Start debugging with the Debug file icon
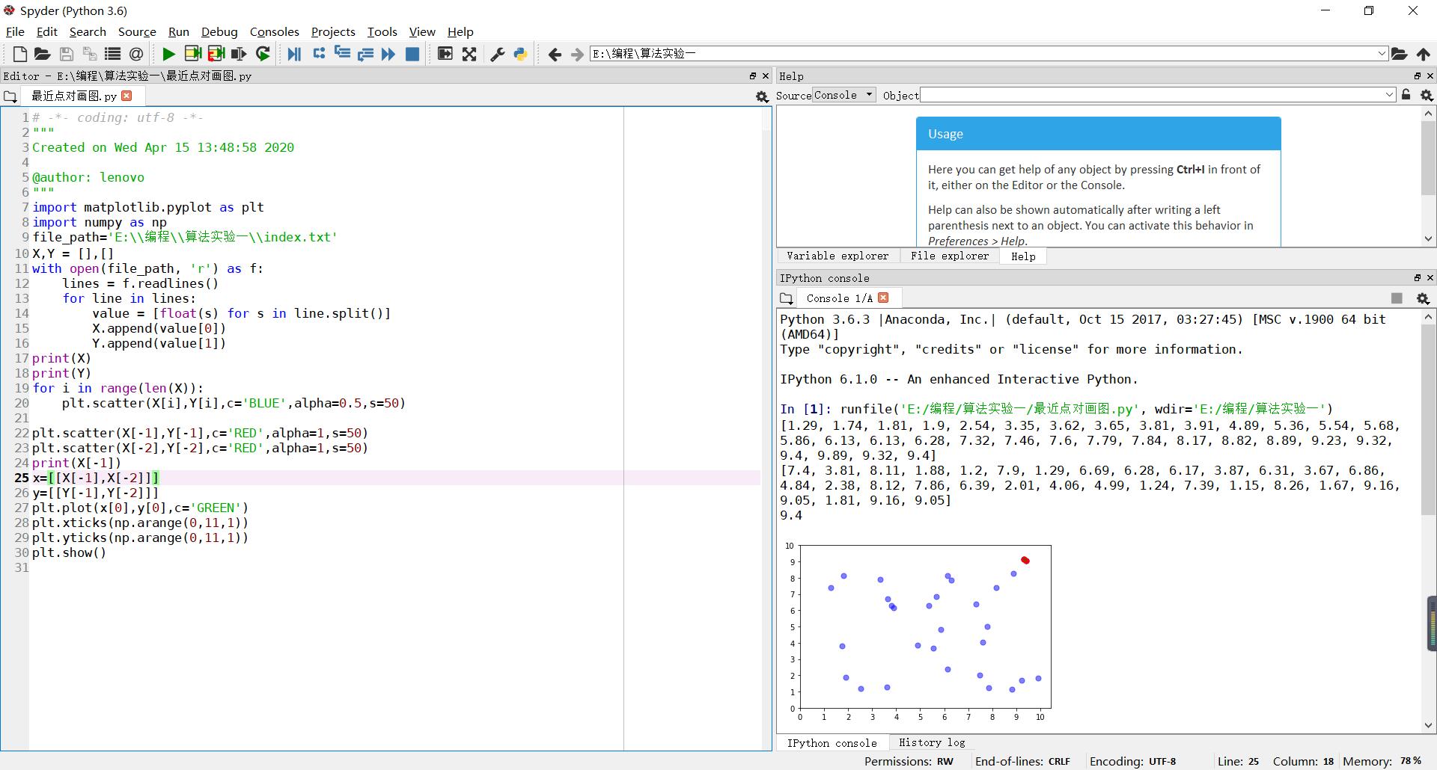The width and height of the screenshot is (1437, 770). click(x=294, y=54)
